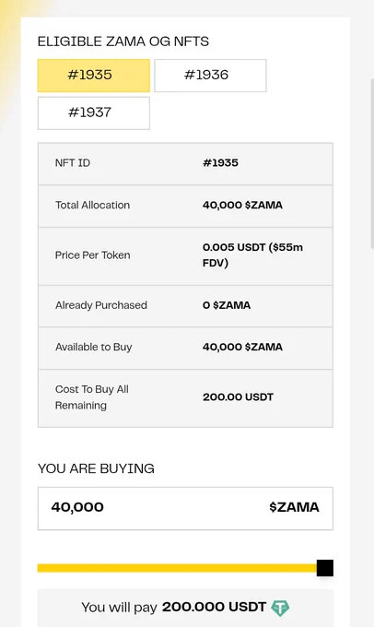Image resolution: width=374 pixels, height=627 pixels.
Task: Click the 200.00 USDT cost value
Action: pyautogui.click(x=239, y=397)
